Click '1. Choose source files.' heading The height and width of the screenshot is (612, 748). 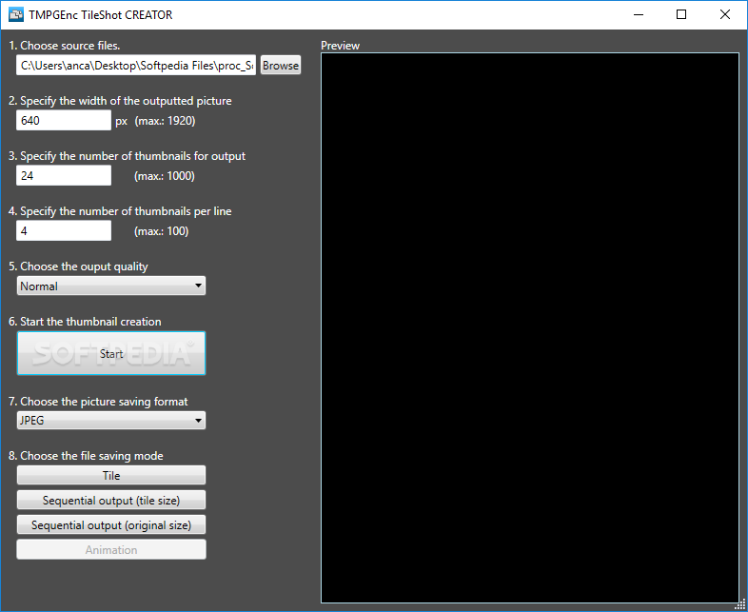point(65,46)
